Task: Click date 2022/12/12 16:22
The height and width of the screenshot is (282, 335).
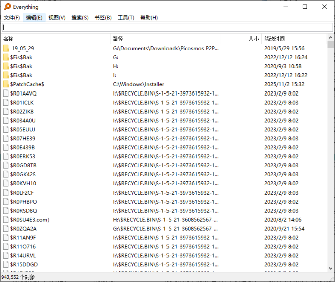Action: 286,75
